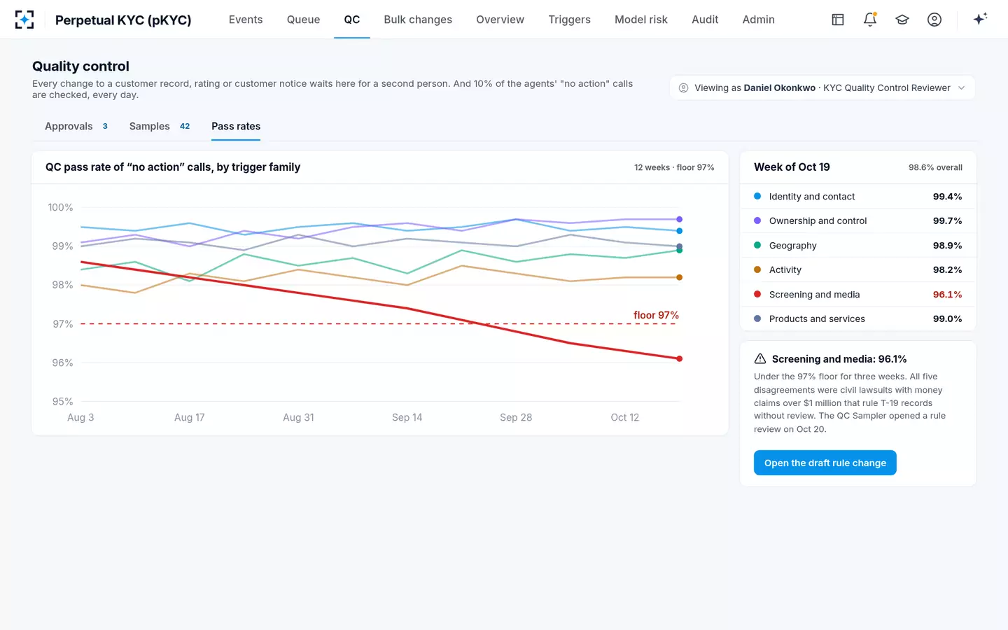Click the Perpetual KYC (pKYC) title
Image resolution: width=1008 pixels, height=630 pixels.
point(123,20)
